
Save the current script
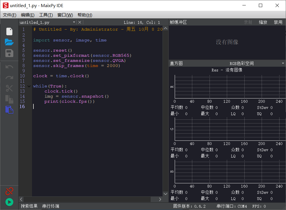[9, 53]
